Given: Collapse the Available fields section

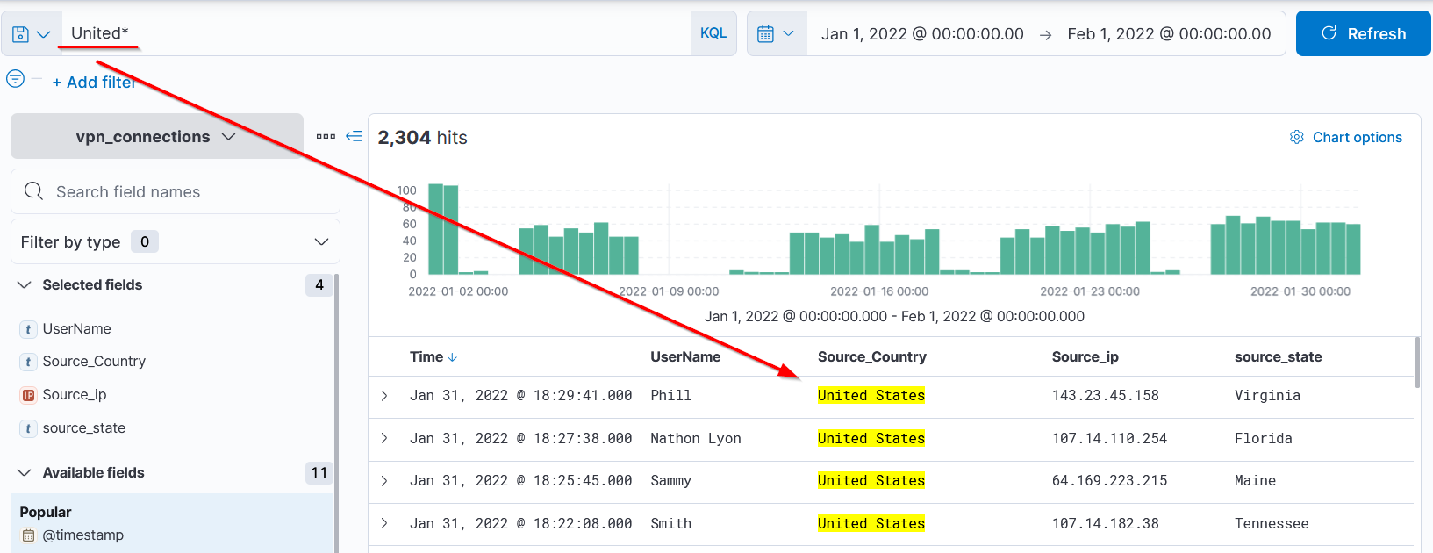Looking at the screenshot, I should pyautogui.click(x=25, y=472).
